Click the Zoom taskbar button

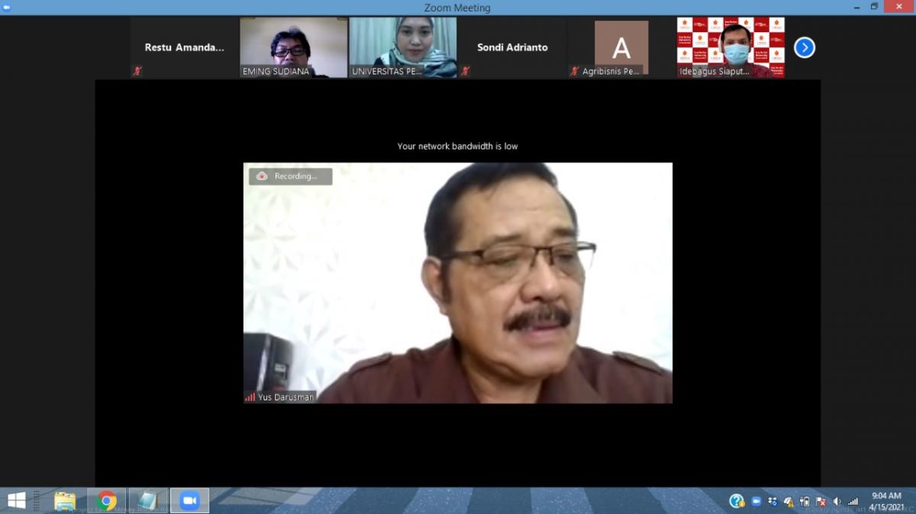[x=189, y=500]
